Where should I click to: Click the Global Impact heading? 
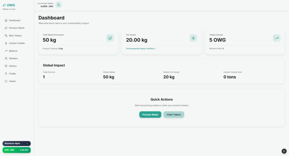point(54,65)
